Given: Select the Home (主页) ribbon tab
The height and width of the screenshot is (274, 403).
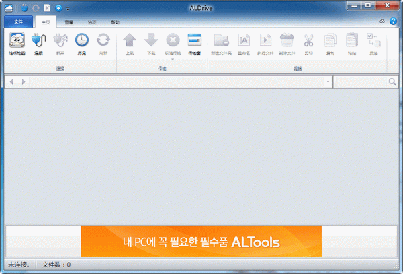Looking at the screenshot, I should click(46, 22).
